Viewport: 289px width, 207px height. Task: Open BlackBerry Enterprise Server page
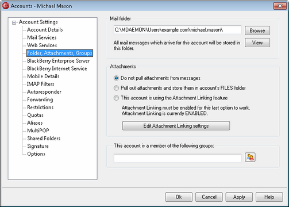pyautogui.click(x=59, y=61)
